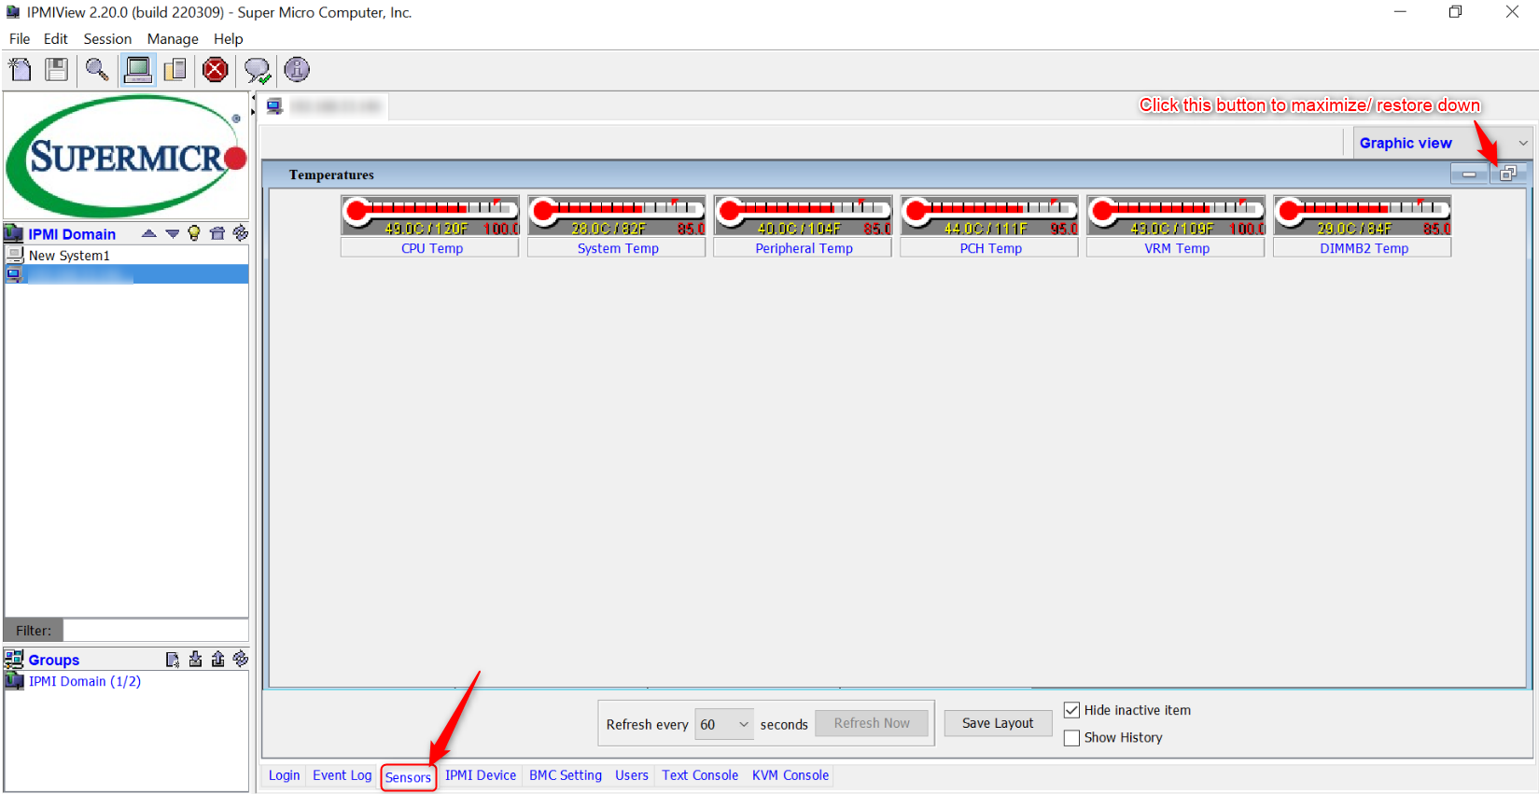Switch to the Users tab
1539x794 pixels.
[632, 775]
